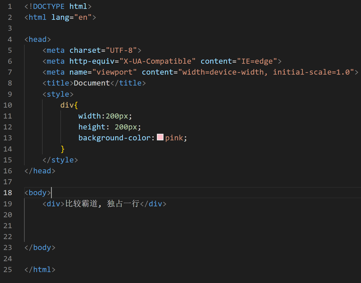Click the opening style tag
The height and width of the screenshot is (283, 361).
(58, 94)
